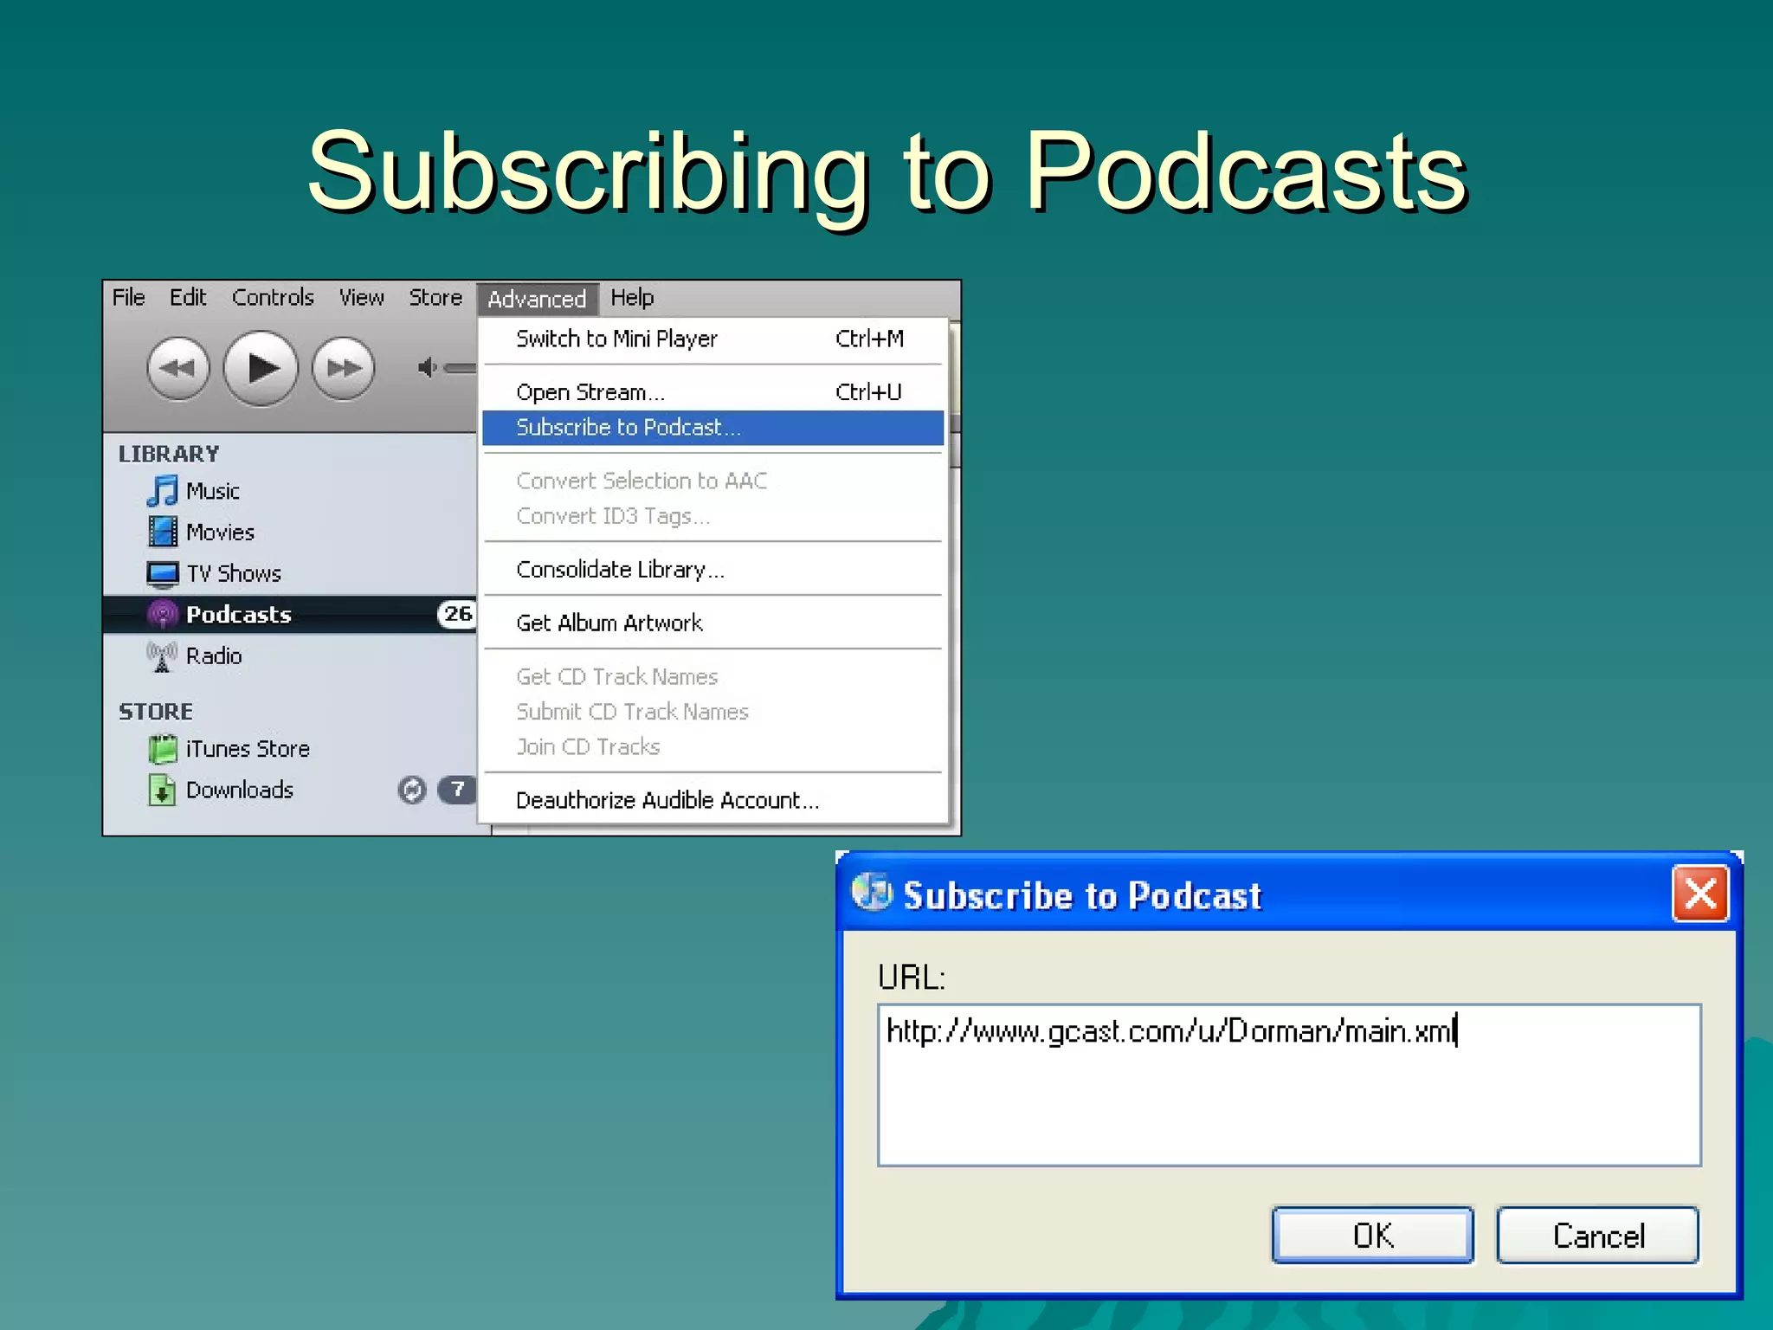This screenshot has height=1330, width=1773.
Task: Choose Switch to Mini Player
Action: pos(712,339)
